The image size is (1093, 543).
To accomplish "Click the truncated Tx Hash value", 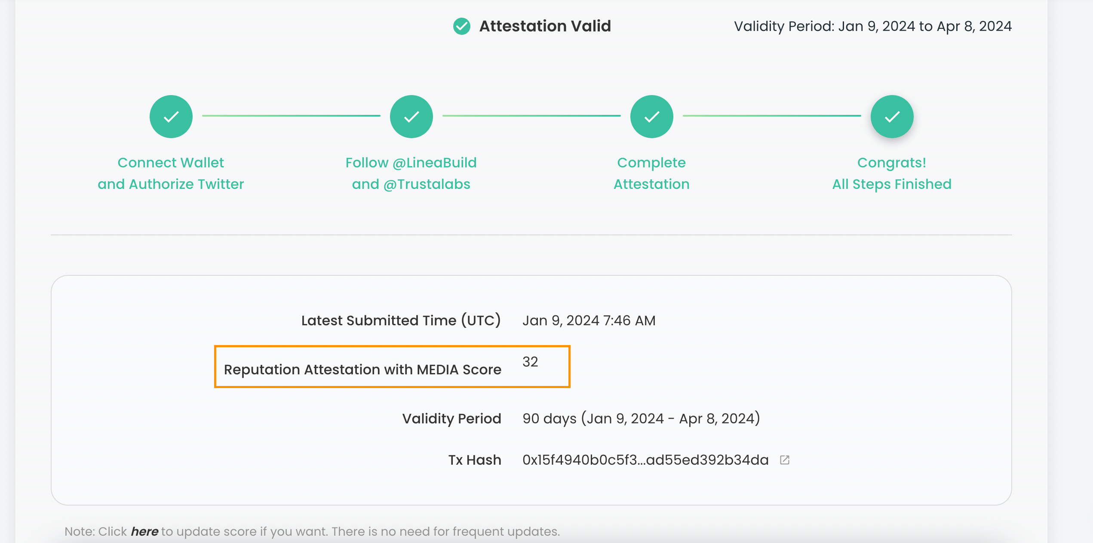I will [x=645, y=460].
